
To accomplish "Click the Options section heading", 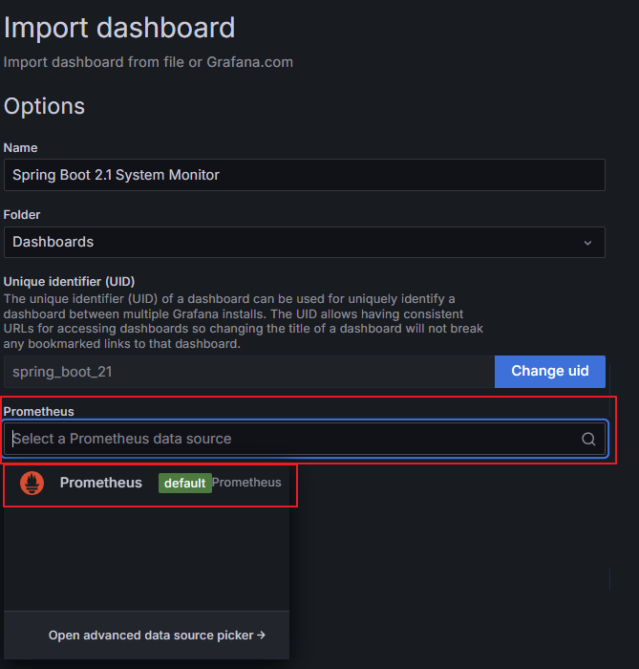I will [x=44, y=106].
